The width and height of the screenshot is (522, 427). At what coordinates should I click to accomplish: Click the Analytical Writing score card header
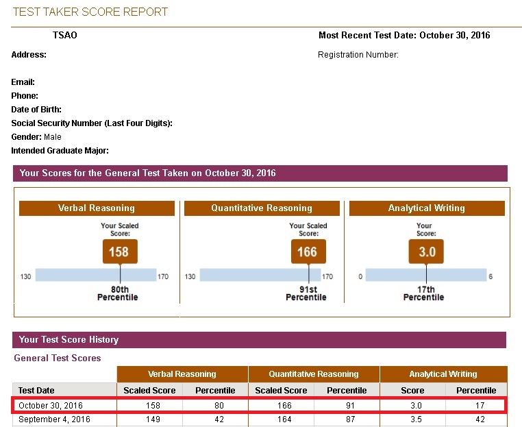pyautogui.click(x=427, y=208)
